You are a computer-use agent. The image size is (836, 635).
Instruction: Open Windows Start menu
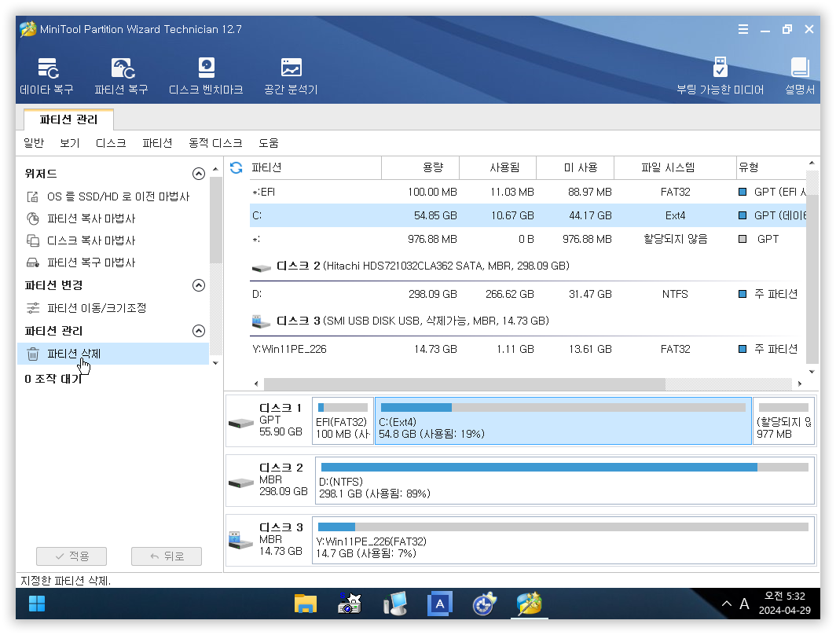coord(37,604)
